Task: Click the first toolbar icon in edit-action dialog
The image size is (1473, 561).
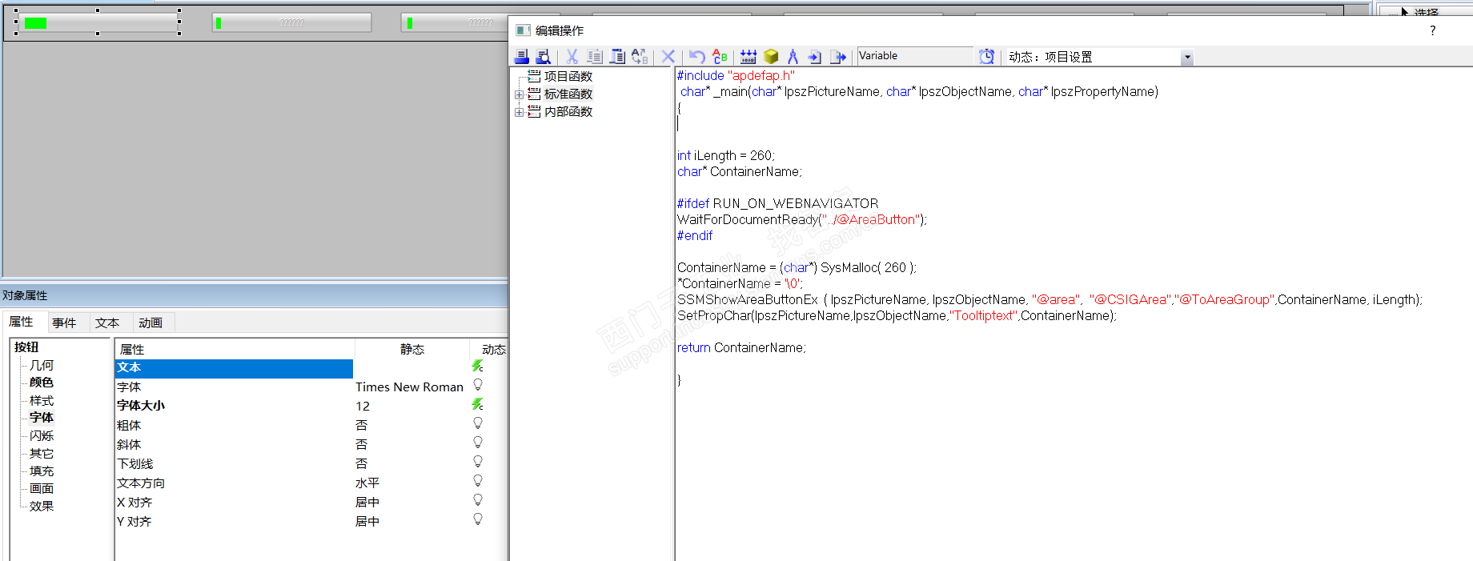Action: point(522,57)
